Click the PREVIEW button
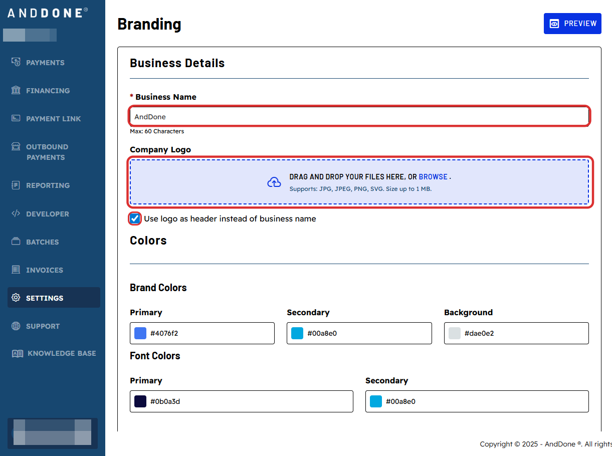The image size is (612, 456). click(x=572, y=23)
